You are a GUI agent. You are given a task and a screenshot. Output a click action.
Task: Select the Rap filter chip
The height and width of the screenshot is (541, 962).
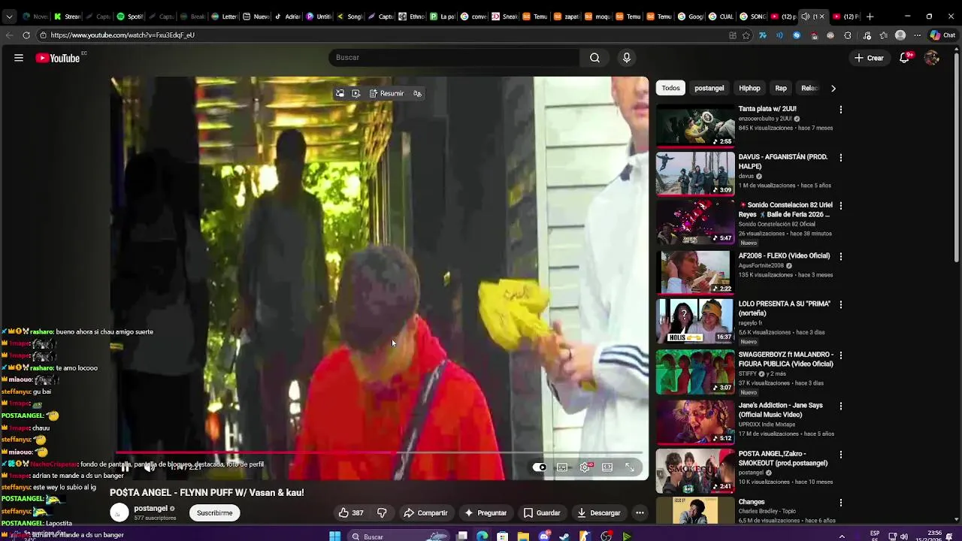781,88
